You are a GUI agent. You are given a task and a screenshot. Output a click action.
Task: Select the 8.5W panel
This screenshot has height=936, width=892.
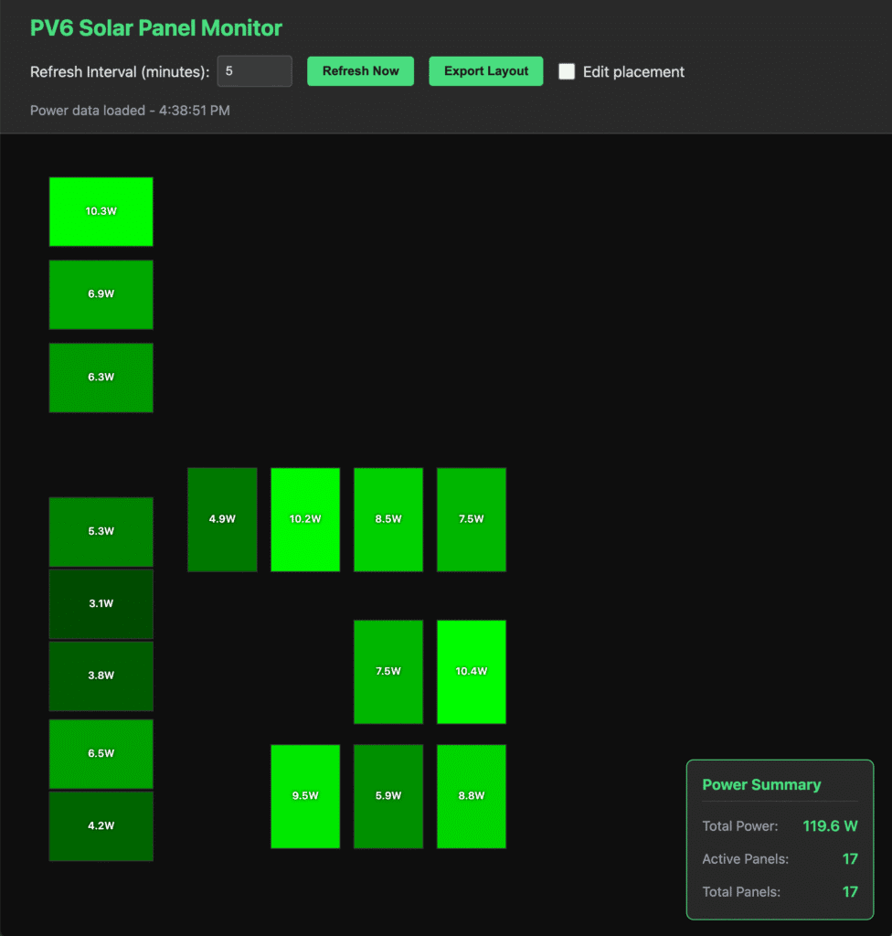pyautogui.click(x=388, y=519)
